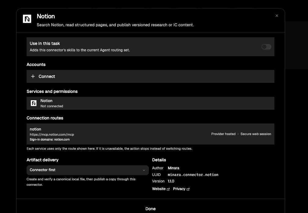Open the Privacy link
The width and height of the screenshot is (308, 213).
click(x=179, y=189)
